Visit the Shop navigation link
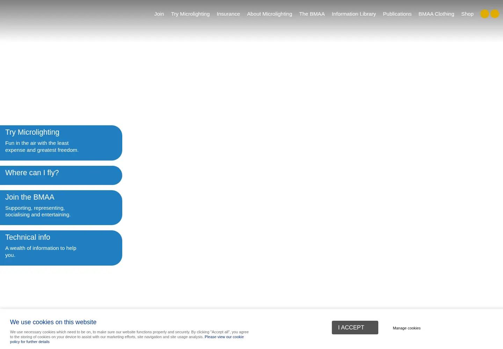 click(467, 14)
